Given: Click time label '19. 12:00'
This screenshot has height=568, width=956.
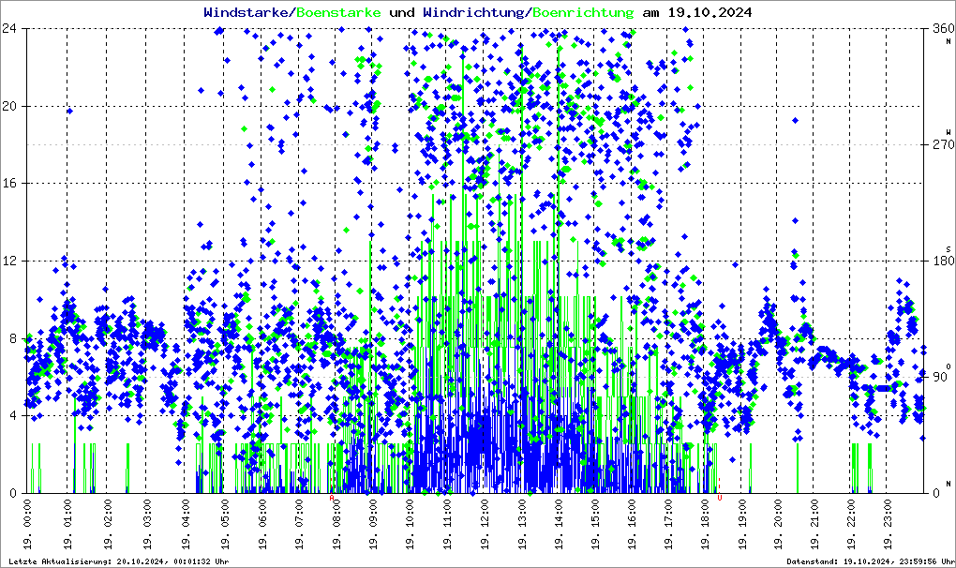Looking at the screenshot, I should tap(485, 524).
